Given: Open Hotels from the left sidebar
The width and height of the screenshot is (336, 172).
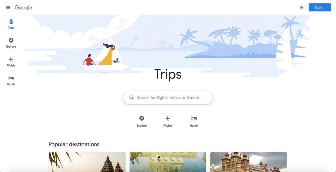Looking at the screenshot, I should 11,81.
